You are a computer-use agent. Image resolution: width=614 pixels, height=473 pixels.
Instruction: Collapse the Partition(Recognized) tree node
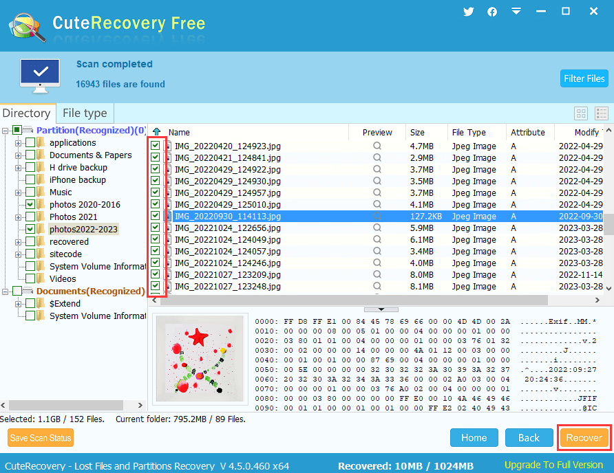(x=6, y=131)
